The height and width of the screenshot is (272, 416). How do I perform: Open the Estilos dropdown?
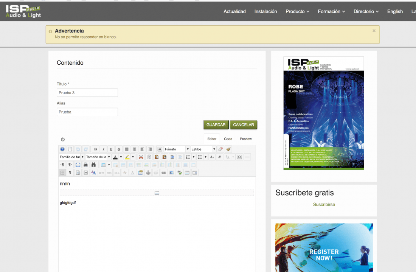coord(203,149)
